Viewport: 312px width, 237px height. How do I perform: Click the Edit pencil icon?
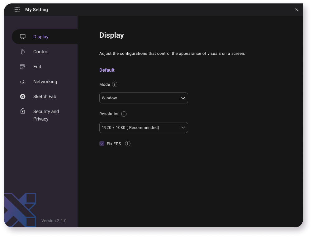pos(23,67)
